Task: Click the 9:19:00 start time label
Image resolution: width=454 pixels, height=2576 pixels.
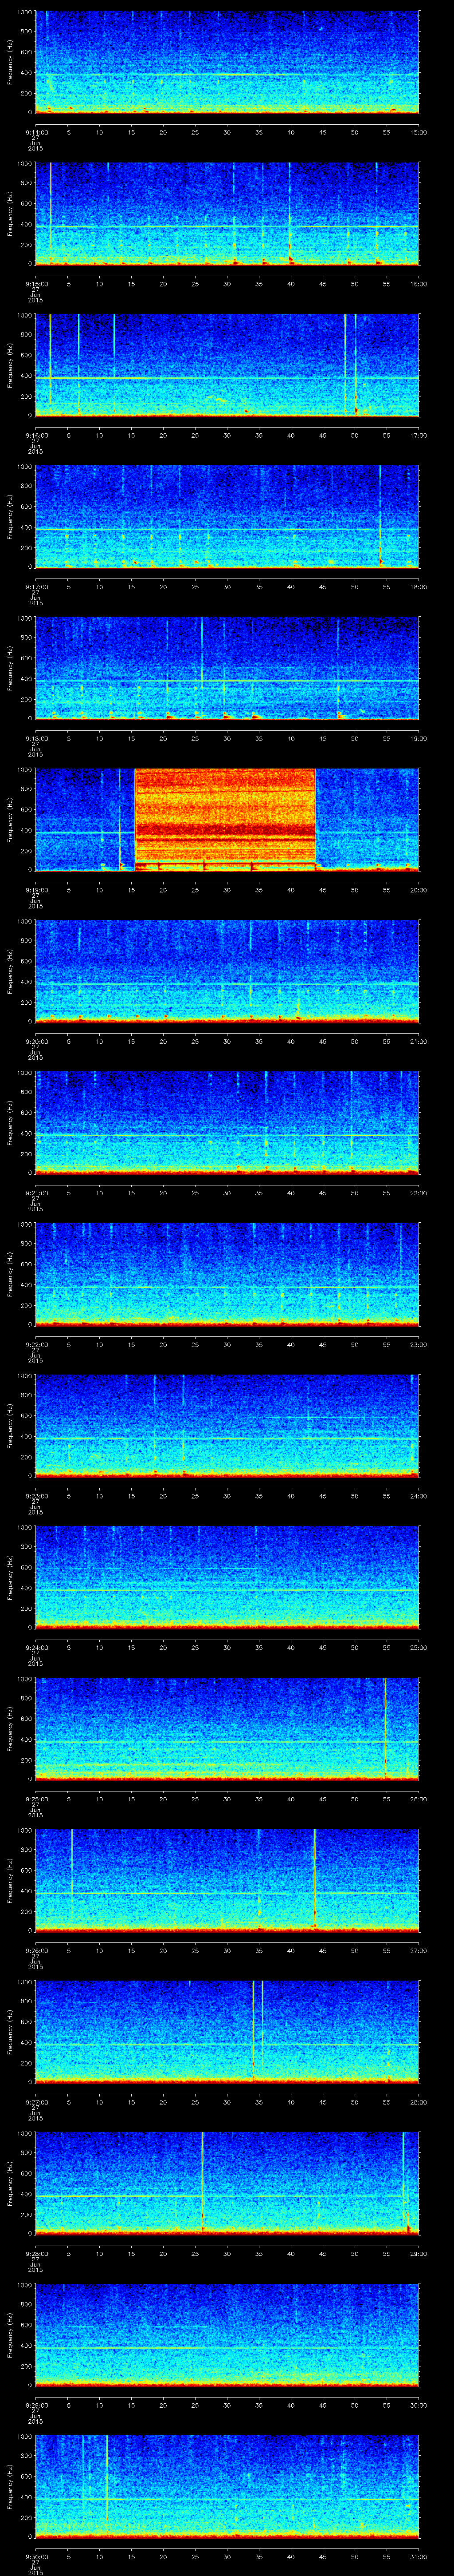Action: pyautogui.click(x=37, y=890)
